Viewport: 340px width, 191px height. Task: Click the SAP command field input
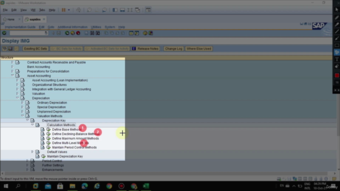pyautogui.click(x=28, y=33)
